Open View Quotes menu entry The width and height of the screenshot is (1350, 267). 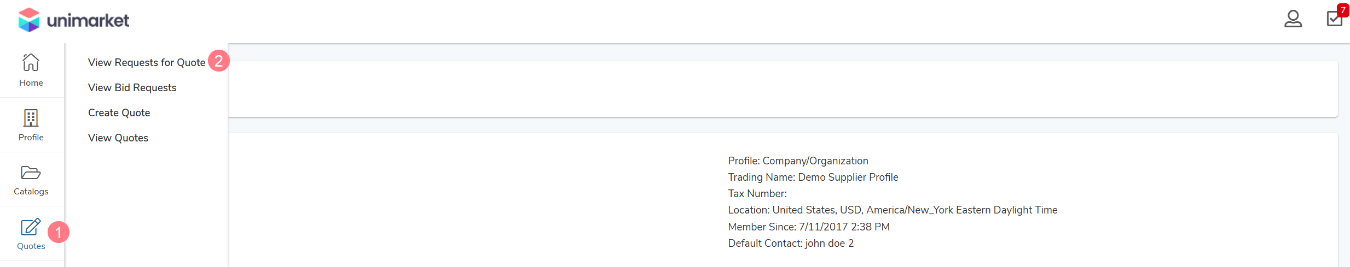click(118, 138)
